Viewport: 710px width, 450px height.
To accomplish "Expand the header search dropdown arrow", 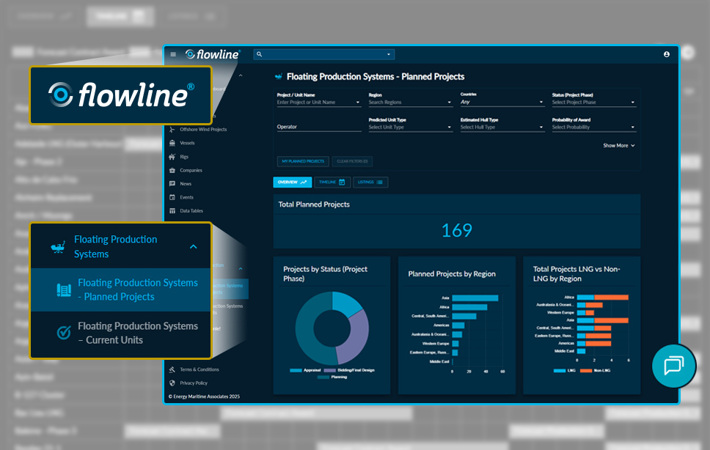I will 389,55.
